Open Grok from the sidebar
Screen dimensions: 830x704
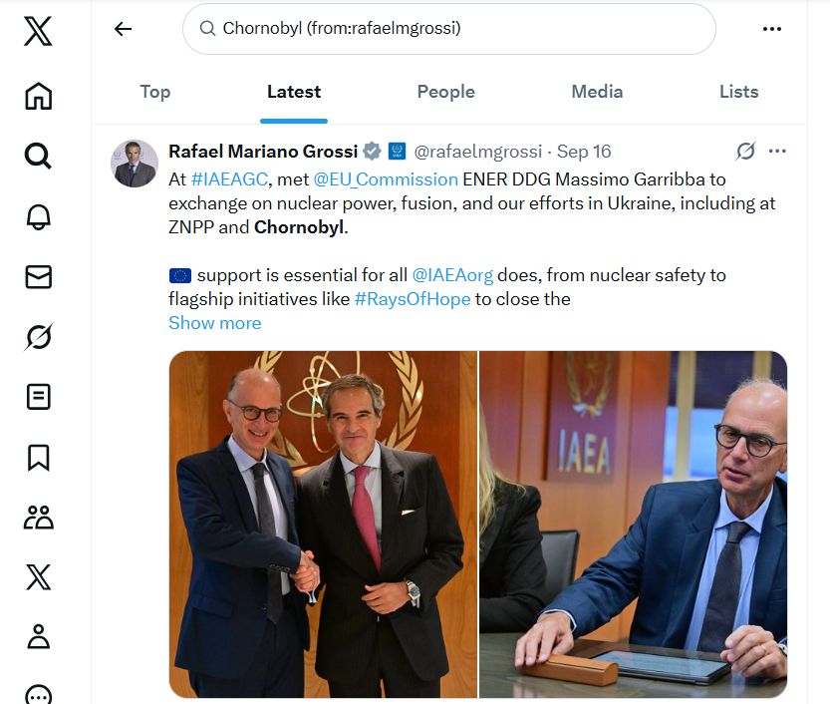[38, 337]
